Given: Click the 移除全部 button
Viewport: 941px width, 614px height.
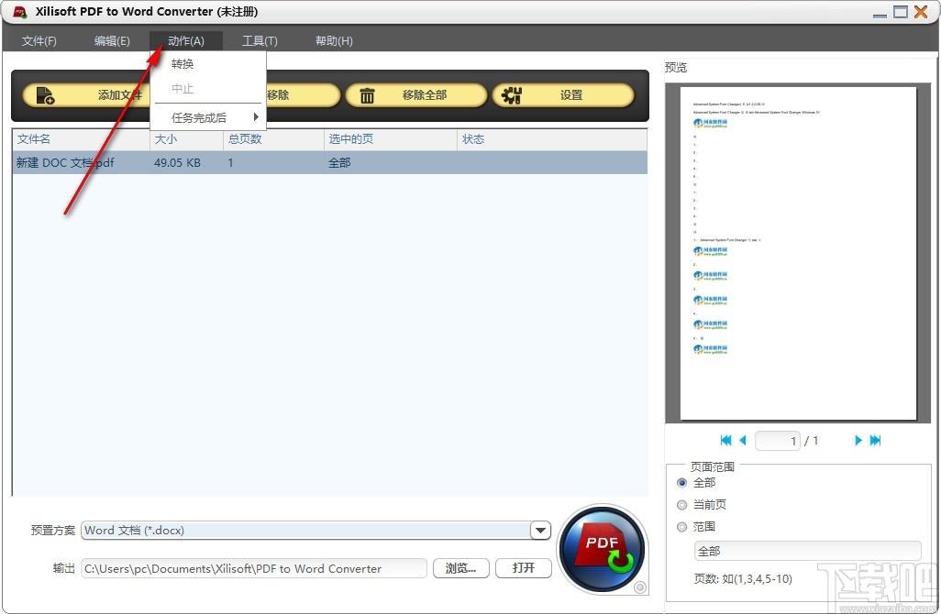Looking at the screenshot, I should pos(416,95).
